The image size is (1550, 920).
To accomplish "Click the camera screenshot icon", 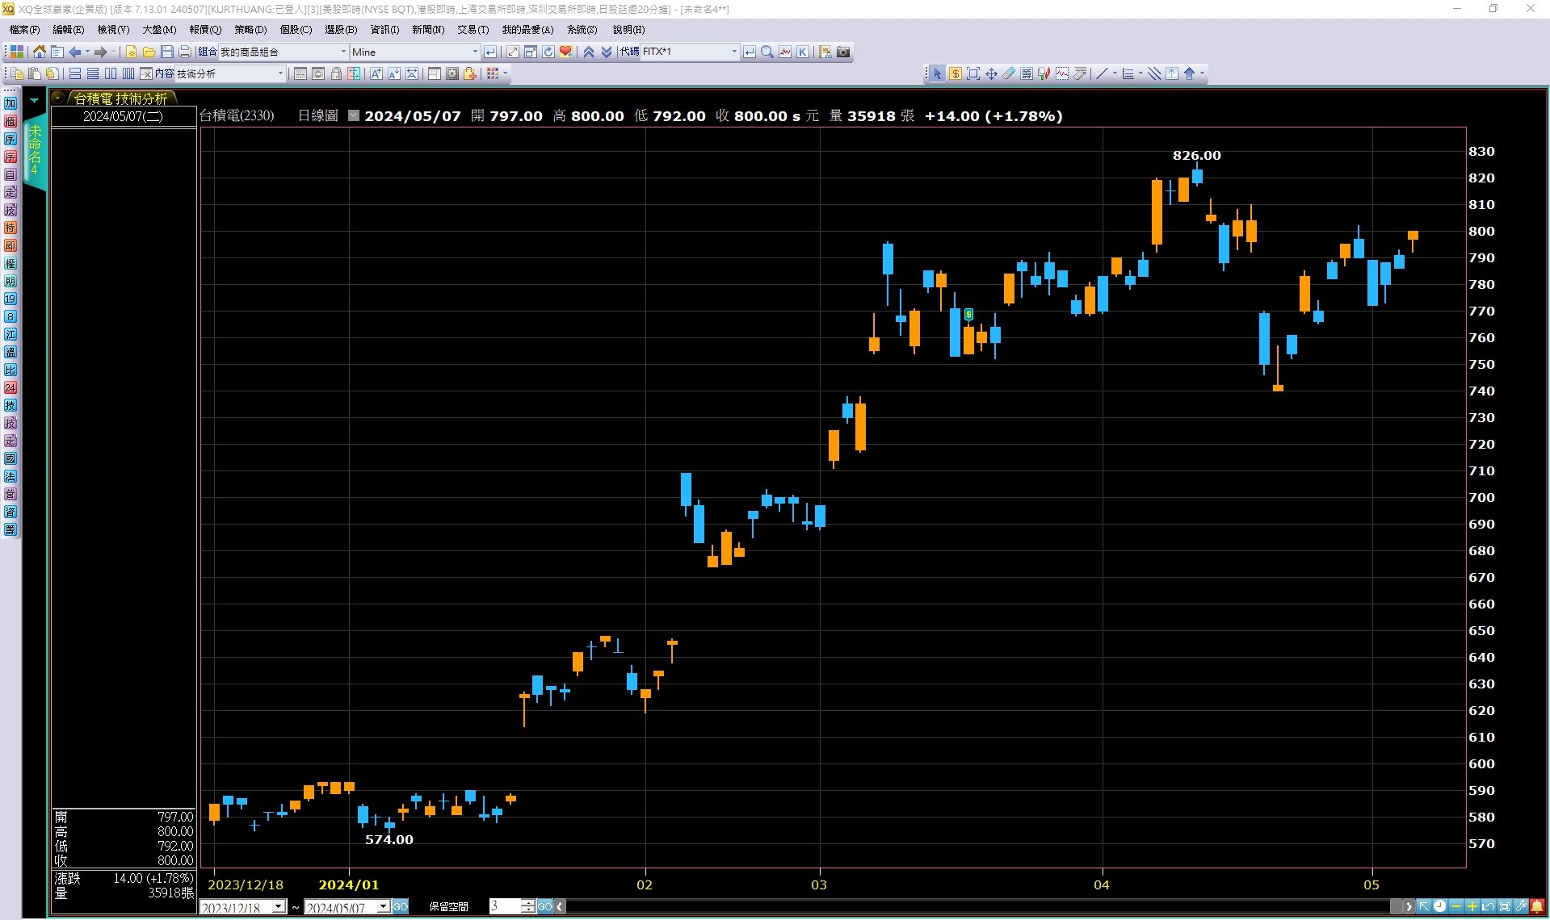I will click(x=843, y=52).
